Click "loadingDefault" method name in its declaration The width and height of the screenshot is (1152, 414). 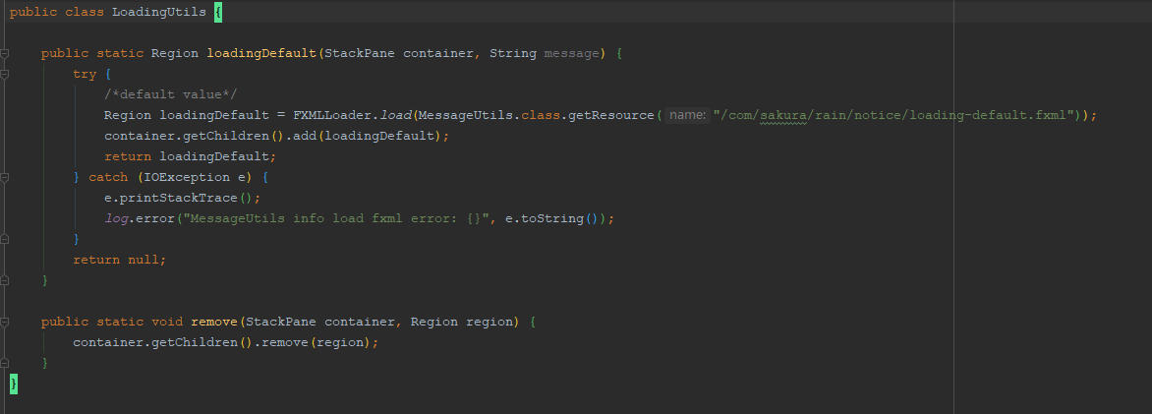click(x=260, y=54)
